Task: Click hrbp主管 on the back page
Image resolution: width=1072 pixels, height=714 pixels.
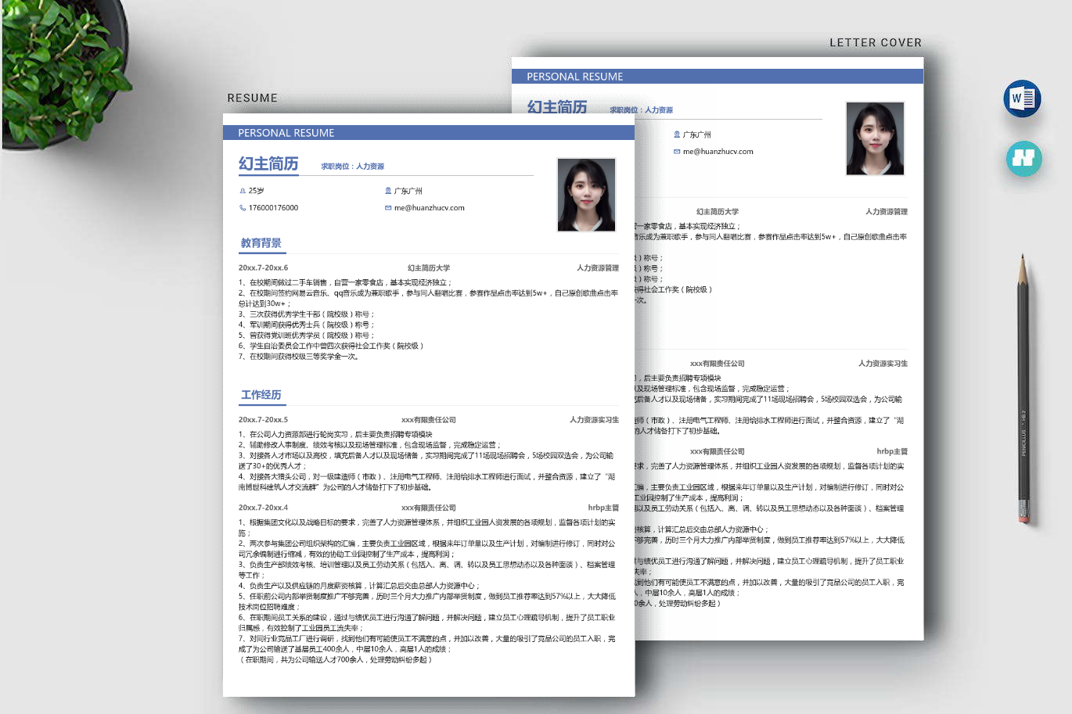Action: click(x=892, y=451)
